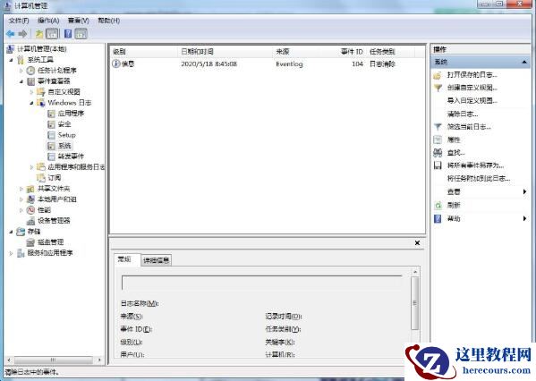Click 导入自定义视图 action

(472, 101)
